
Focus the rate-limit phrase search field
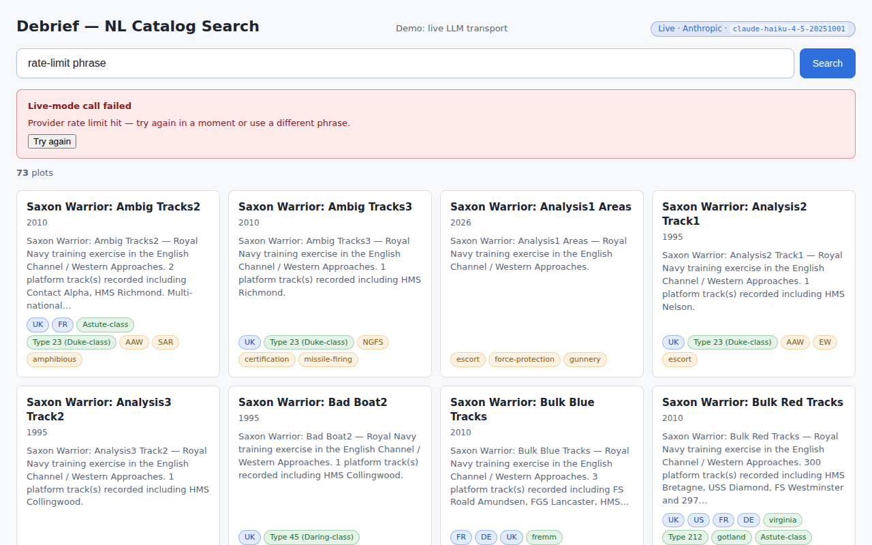pyautogui.click(x=405, y=63)
